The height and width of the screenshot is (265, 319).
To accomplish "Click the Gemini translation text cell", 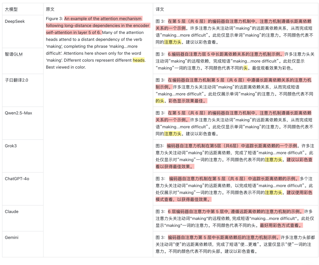I will [x=235, y=244].
